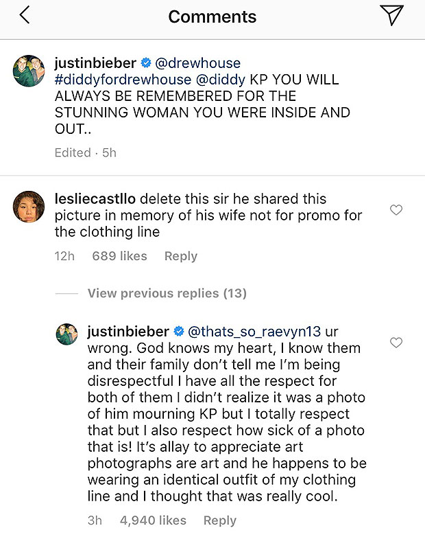Open the lesliecastllo profile picture

tap(28, 206)
